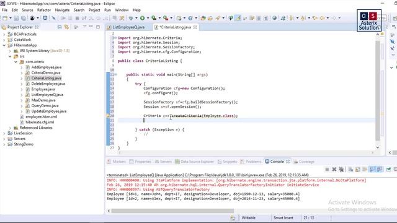The height and width of the screenshot is (223, 397).
Task: Expand the Referenced Libraries node
Action: point(10,128)
